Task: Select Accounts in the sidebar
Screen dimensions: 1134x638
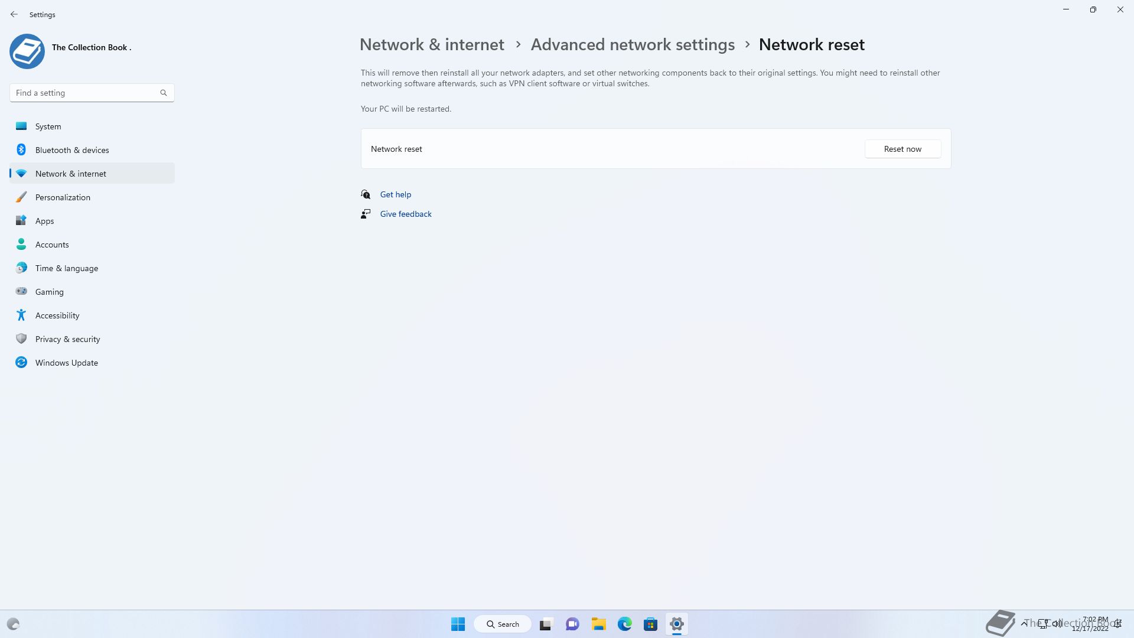Action: pos(92,245)
